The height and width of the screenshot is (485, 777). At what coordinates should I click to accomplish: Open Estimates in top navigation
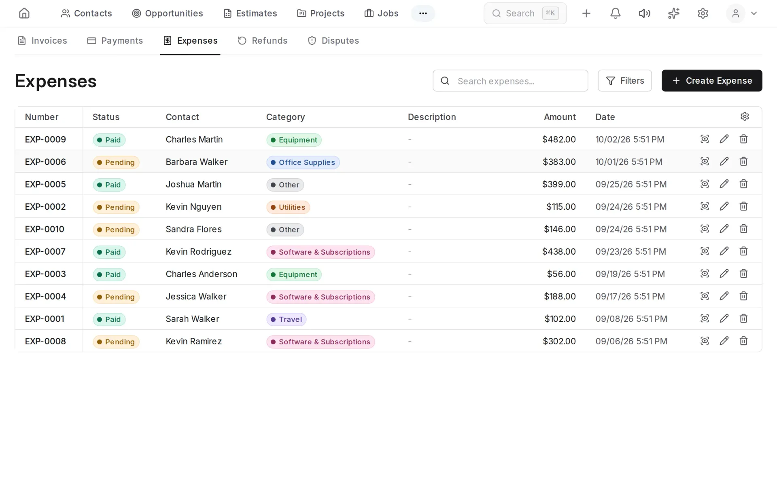pos(250,13)
